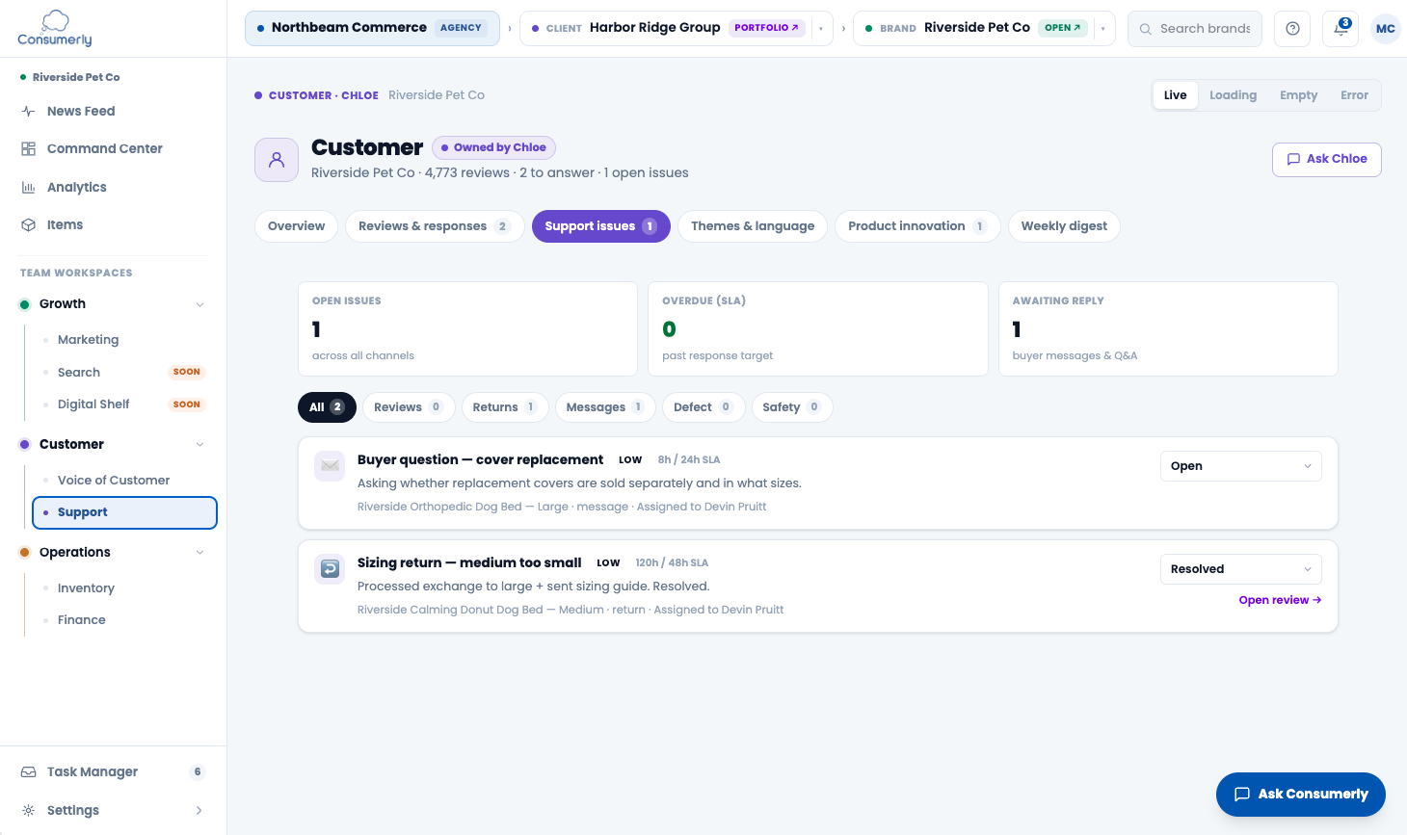1407x835 pixels.
Task: Launch the Ask Consumerly chat button
Action: click(x=1301, y=795)
